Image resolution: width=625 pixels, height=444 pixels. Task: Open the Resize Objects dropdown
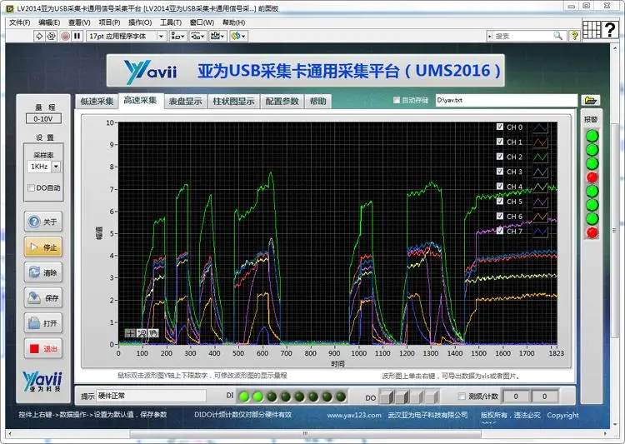[217, 36]
